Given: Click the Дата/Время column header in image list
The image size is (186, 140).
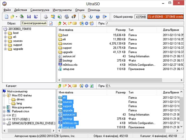Looking at the screenshot, I should (x=173, y=30).
